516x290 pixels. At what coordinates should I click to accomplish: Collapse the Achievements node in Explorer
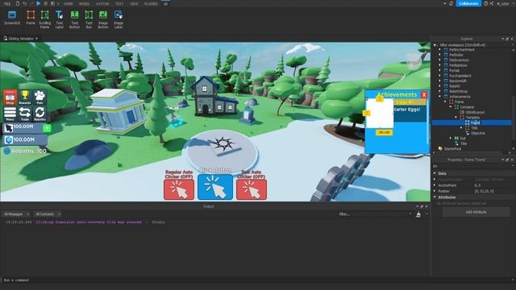pos(440,97)
